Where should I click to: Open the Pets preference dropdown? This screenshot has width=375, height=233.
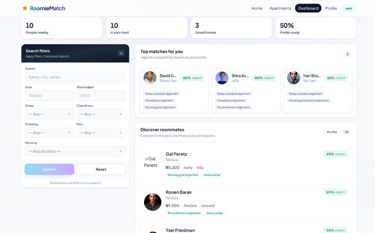pyautogui.click(x=101, y=133)
